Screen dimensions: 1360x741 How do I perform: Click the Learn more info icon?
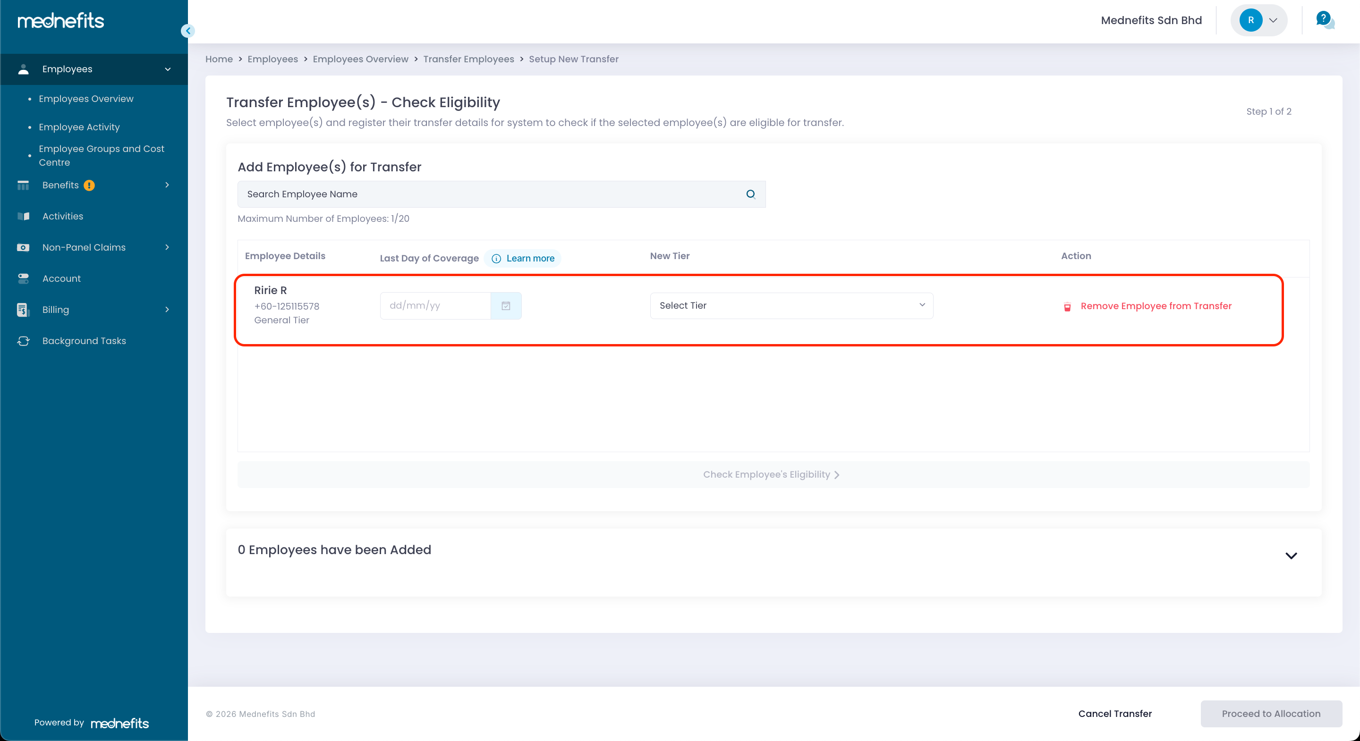[x=496, y=259]
